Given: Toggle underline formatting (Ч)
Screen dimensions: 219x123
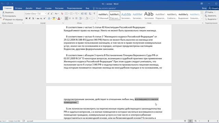Looking at the screenshot, I should point(33,18).
